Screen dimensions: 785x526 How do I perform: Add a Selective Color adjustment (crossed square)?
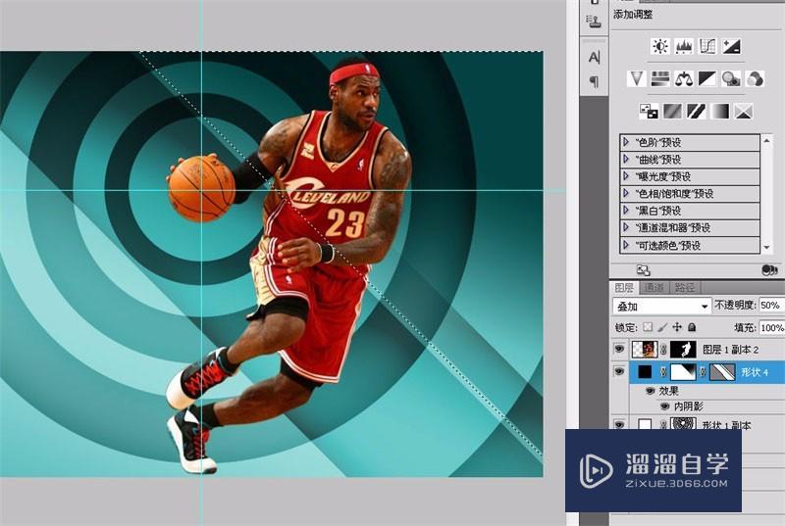coord(744,111)
